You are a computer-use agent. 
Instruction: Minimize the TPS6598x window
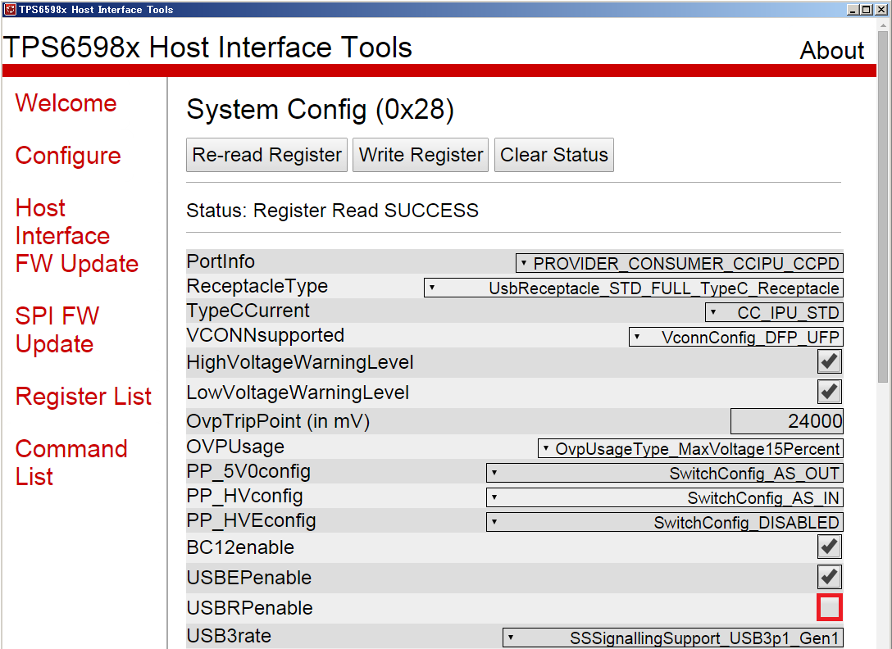click(x=852, y=10)
